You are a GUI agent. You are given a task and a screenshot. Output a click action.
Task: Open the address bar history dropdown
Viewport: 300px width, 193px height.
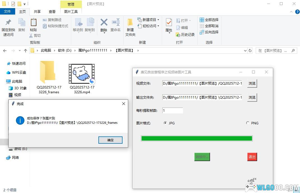pos(245,51)
